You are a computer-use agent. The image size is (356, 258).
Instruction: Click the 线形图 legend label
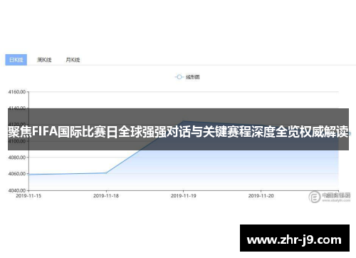(x=192, y=77)
